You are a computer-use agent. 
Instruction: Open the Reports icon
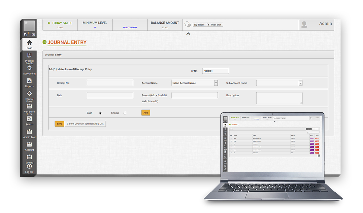29,81
